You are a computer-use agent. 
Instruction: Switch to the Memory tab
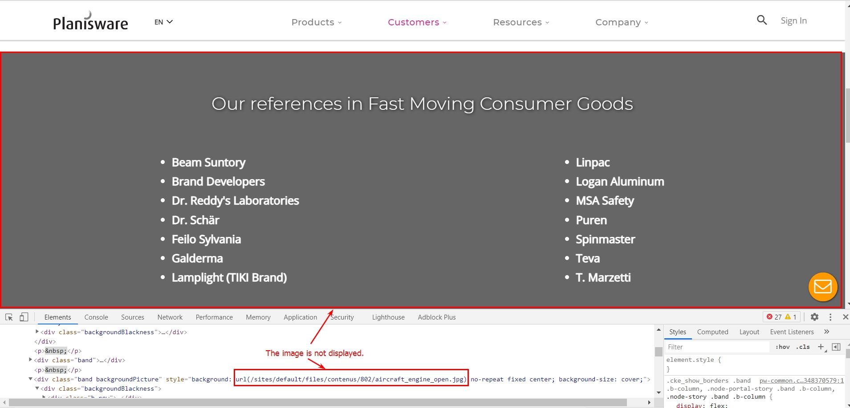(x=258, y=317)
